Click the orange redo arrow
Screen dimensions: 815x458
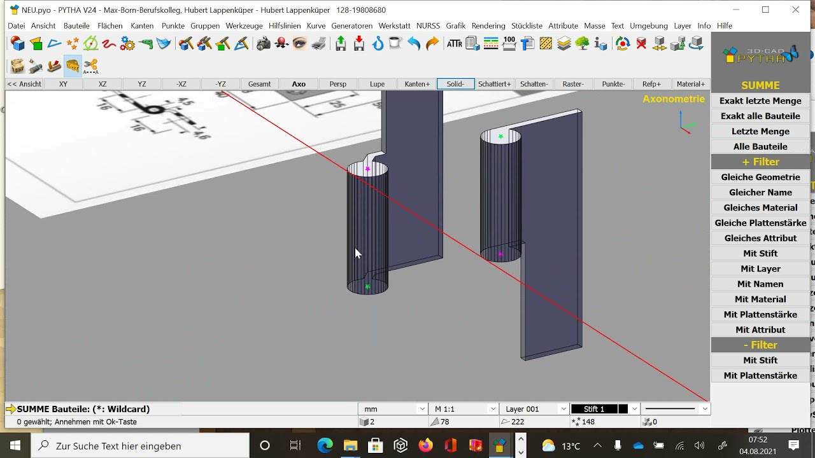(432, 44)
